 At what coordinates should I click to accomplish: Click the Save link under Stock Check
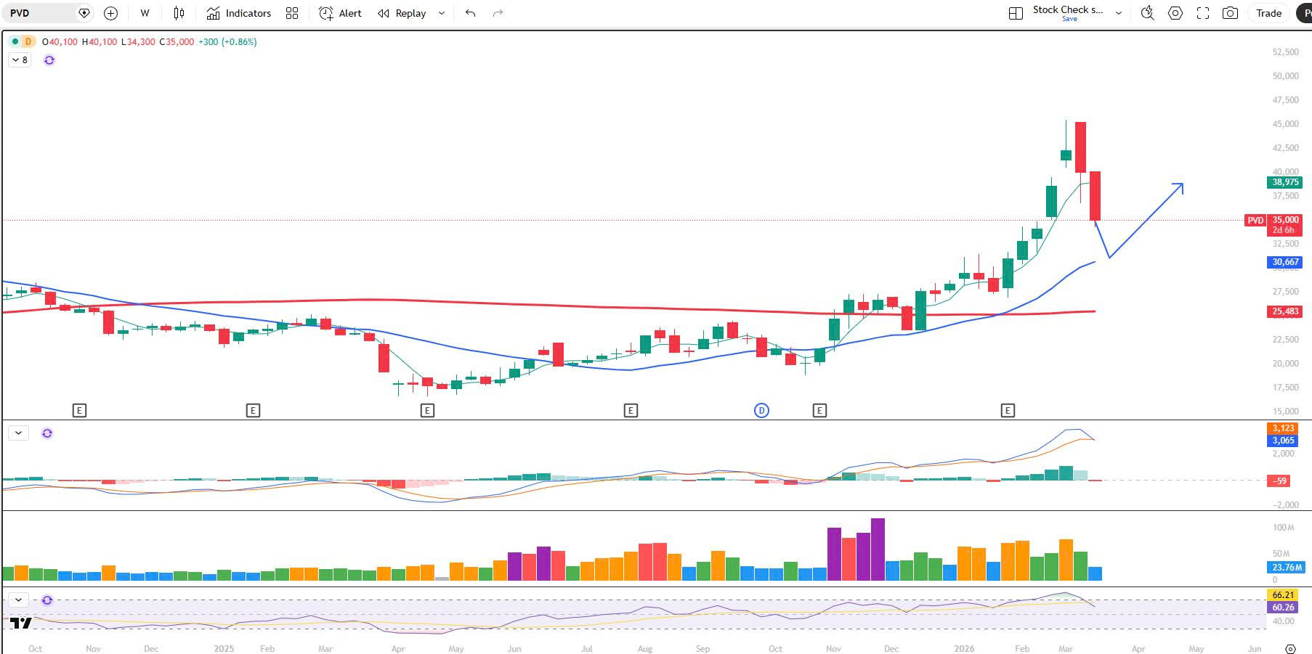[x=1069, y=19]
